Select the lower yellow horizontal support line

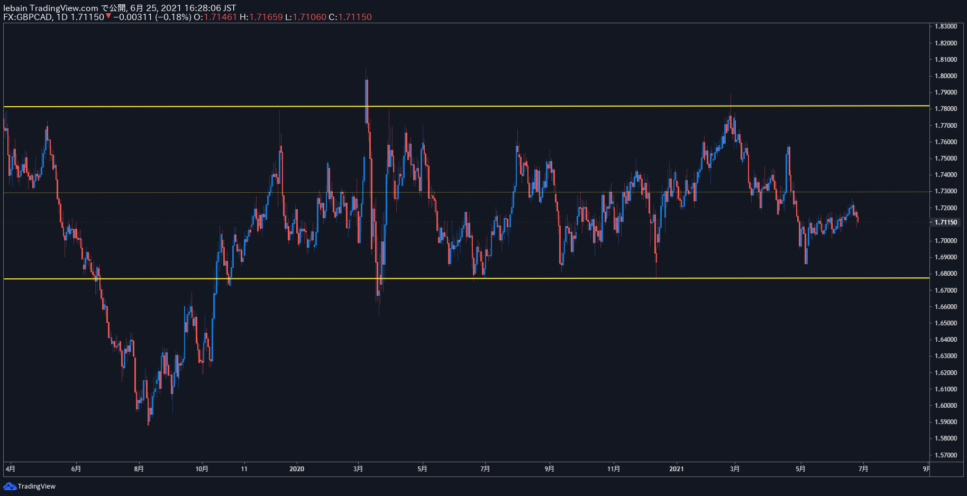pos(466,278)
